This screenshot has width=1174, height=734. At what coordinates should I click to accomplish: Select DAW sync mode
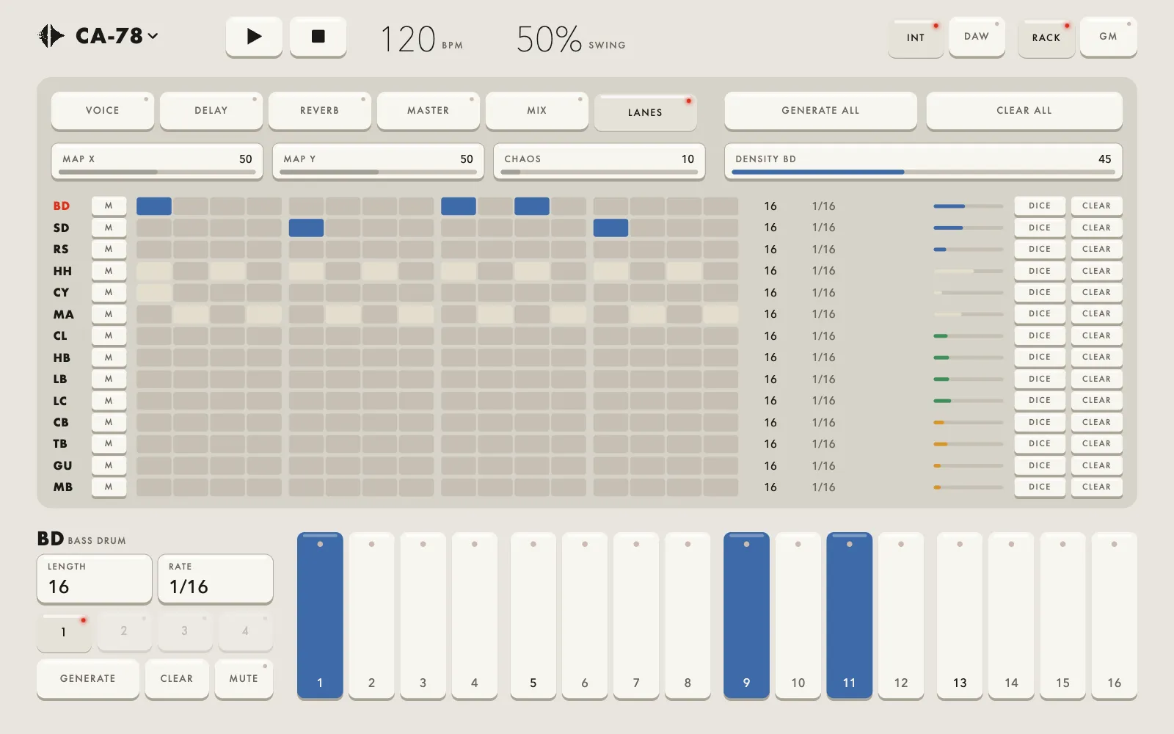click(977, 36)
